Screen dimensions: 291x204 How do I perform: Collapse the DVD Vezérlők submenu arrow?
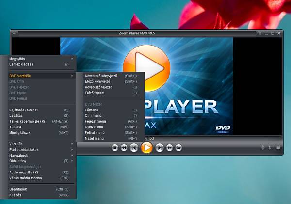[x=72, y=76]
